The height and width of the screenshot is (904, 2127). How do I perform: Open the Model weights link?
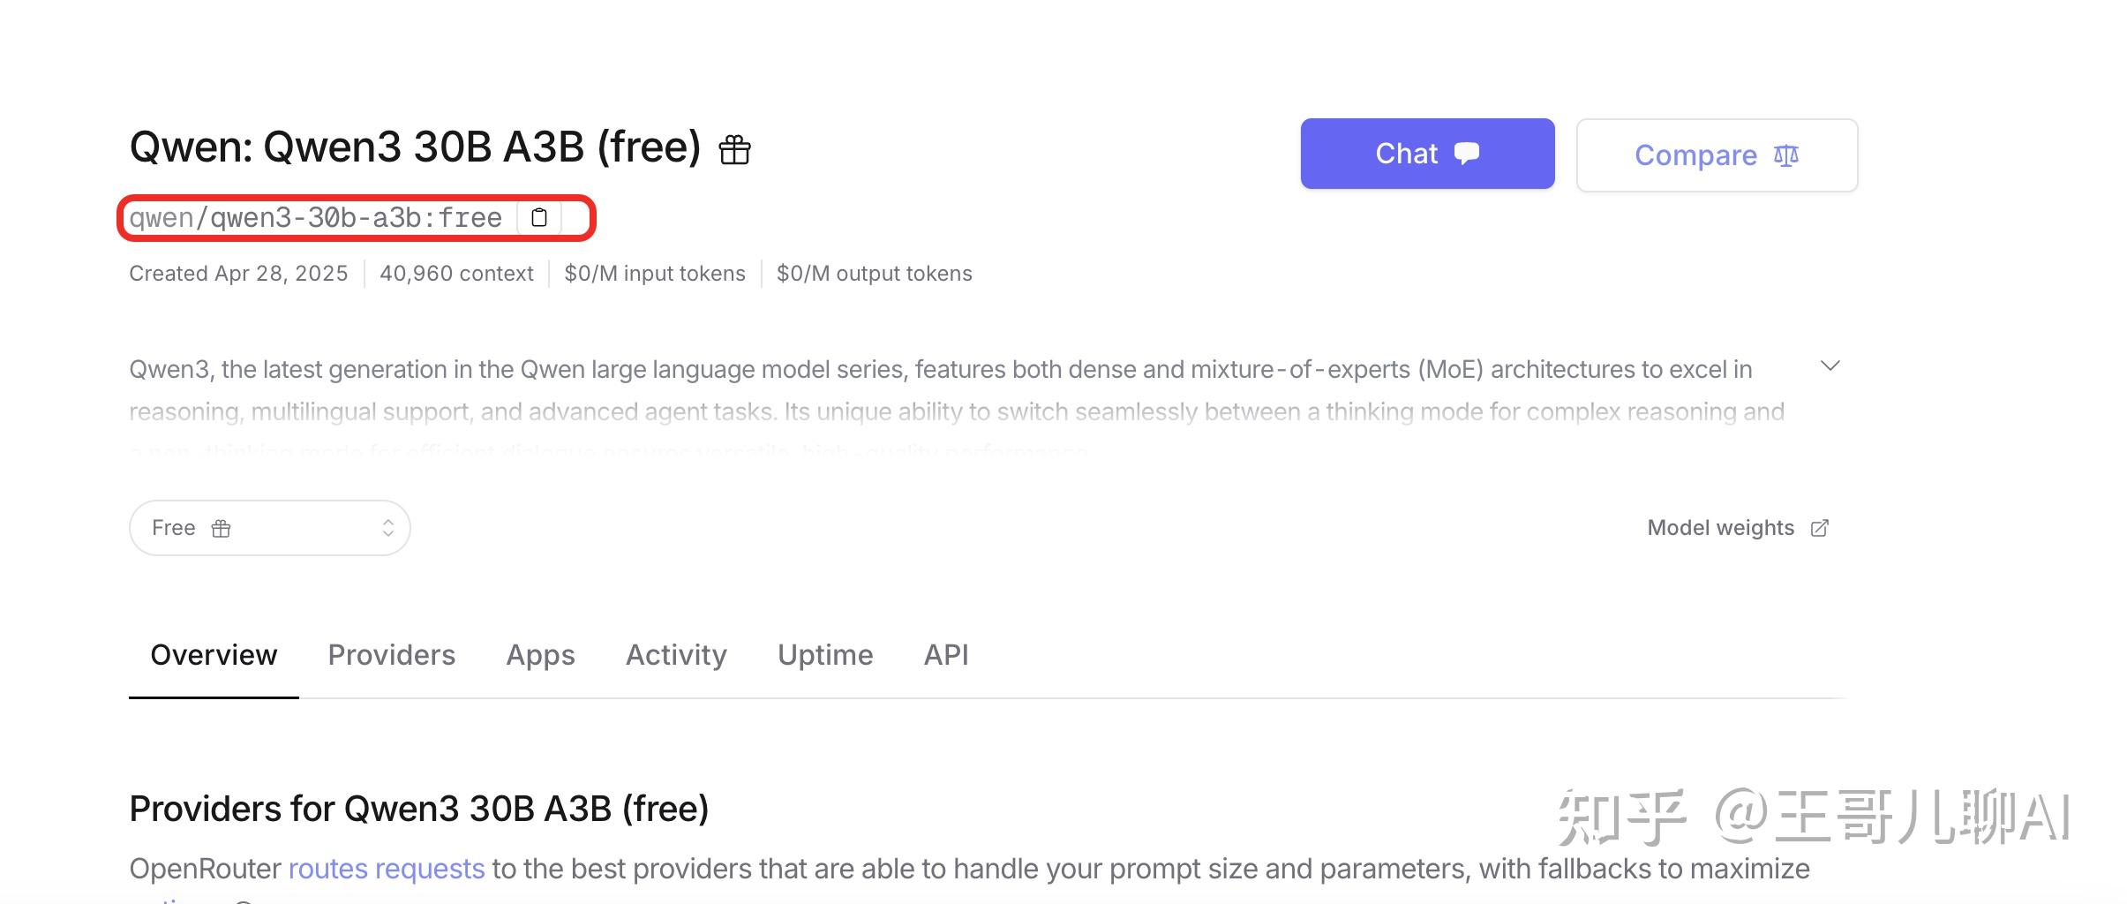1720,528
